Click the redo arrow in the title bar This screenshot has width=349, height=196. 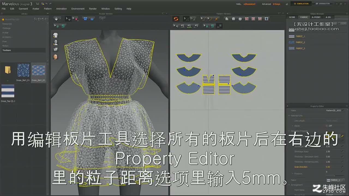tap(51, 4)
